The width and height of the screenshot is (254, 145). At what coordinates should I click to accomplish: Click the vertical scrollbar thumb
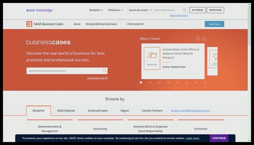tap(249, 26)
